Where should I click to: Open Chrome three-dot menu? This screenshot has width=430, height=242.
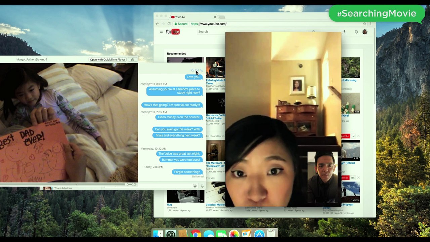[371, 24]
